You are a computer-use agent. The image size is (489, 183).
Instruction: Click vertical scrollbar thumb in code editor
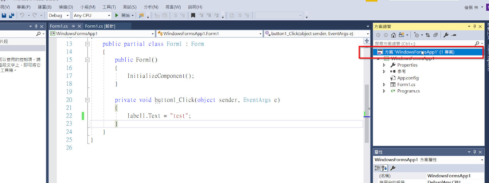367,113
